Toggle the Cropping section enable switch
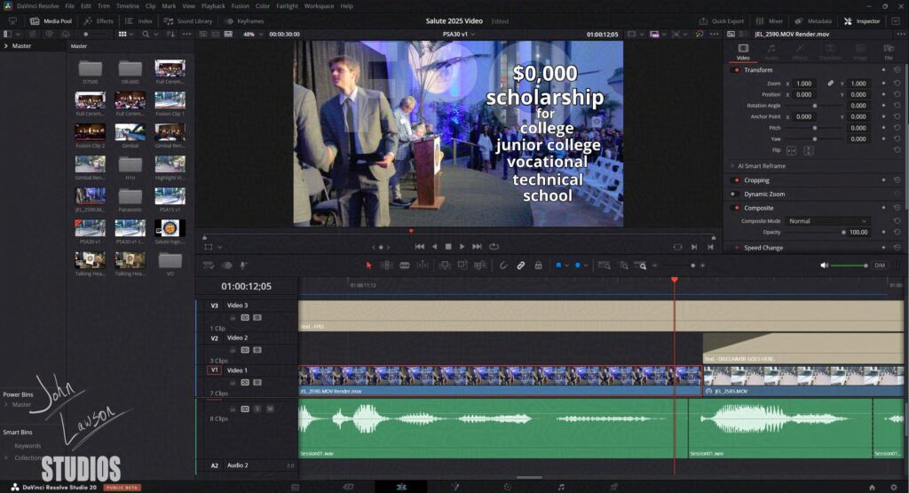Image resolution: width=909 pixels, height=493 pixels. (x=736, y=180)
